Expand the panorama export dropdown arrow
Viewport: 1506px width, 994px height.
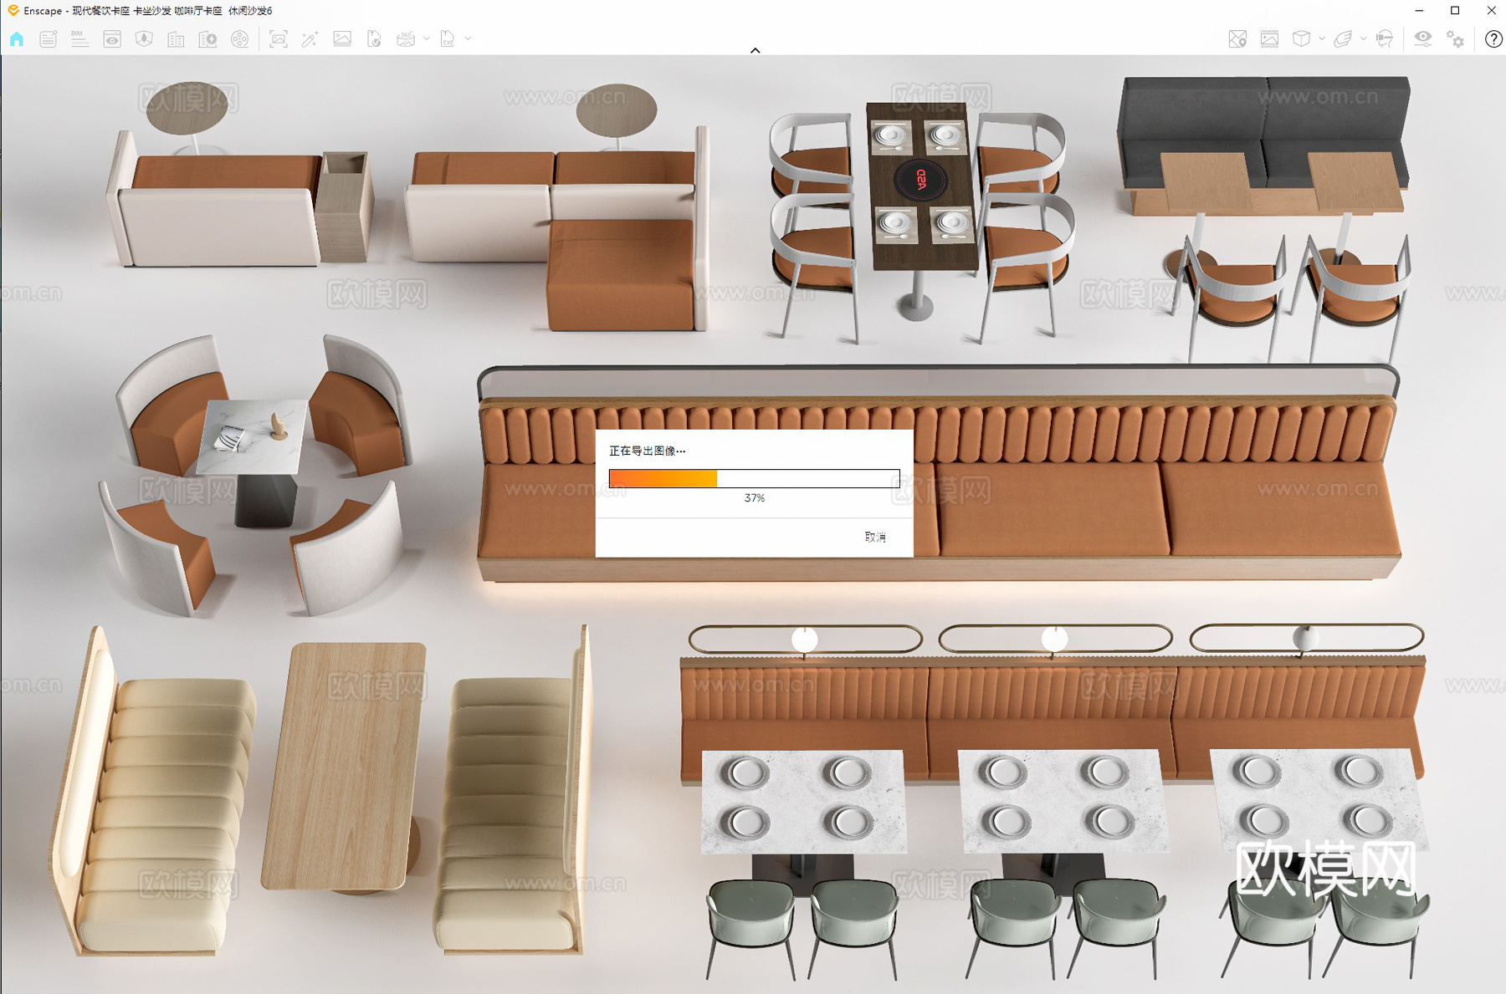[427, 38]
